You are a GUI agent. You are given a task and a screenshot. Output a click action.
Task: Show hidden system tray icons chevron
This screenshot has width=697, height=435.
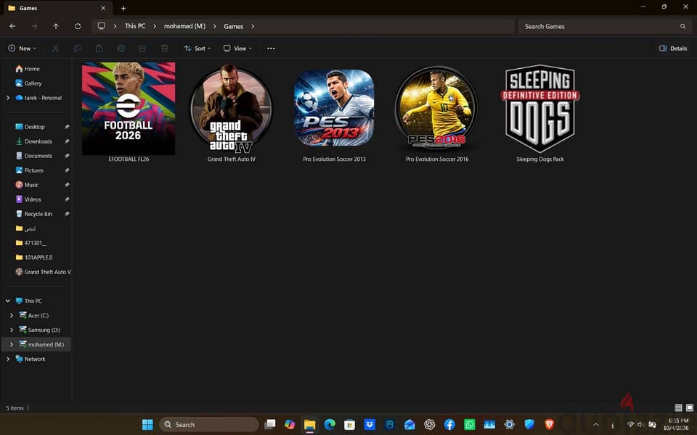click(595, 425)
